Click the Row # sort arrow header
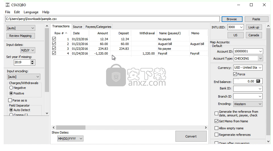Viewport: 273px width, 151px height. pyautogui.click(x=66, y=33)
